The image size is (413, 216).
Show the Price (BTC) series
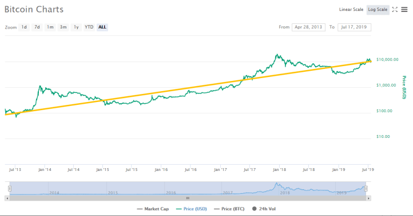[229, 209]
